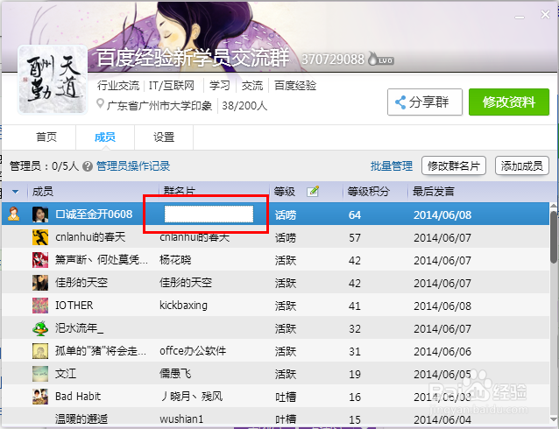Open the 管理员操作记录 link

click(133, 166)
